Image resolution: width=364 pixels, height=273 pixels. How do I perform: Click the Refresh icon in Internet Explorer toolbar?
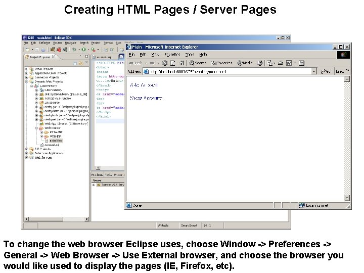coord(173,63)
